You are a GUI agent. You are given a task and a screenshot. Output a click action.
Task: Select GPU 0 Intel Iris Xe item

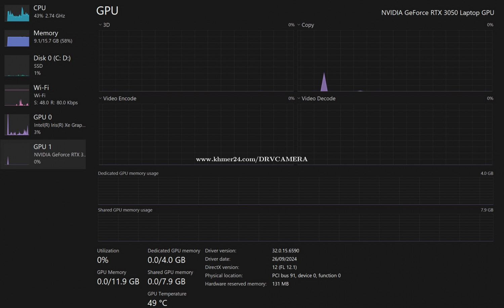[x=43, y=125]
